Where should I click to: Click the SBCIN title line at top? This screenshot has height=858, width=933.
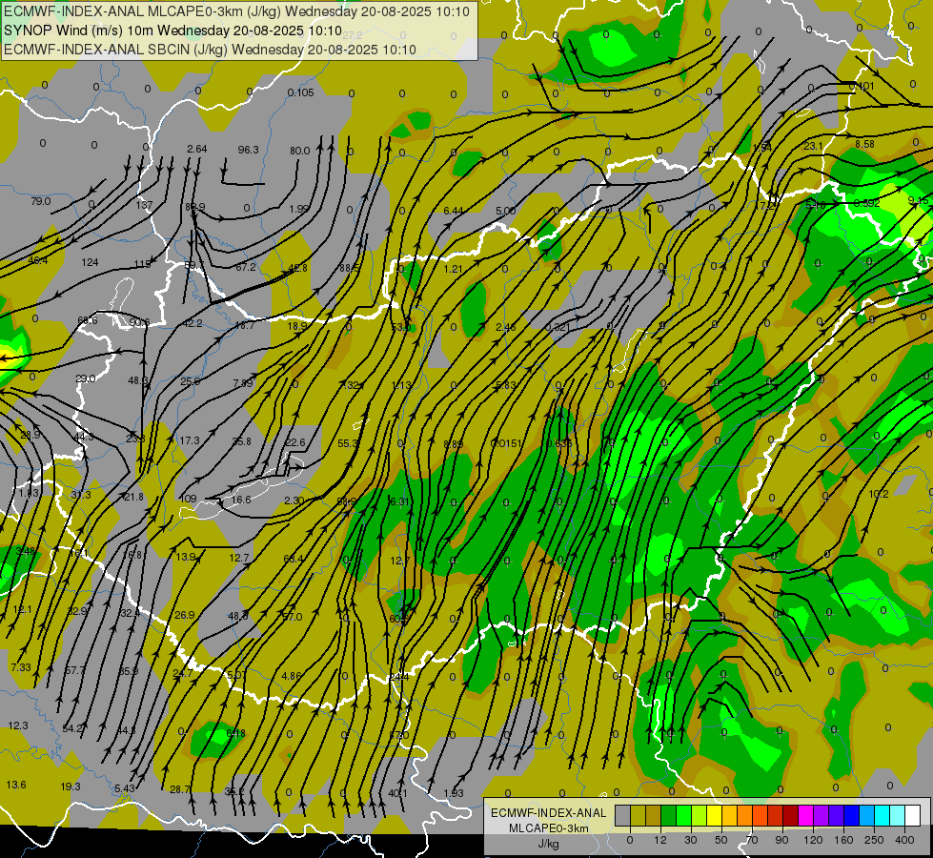point(210,50)
